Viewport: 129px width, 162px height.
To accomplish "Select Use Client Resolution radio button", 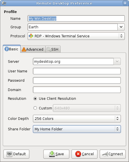I will click(x=35, y=99).
